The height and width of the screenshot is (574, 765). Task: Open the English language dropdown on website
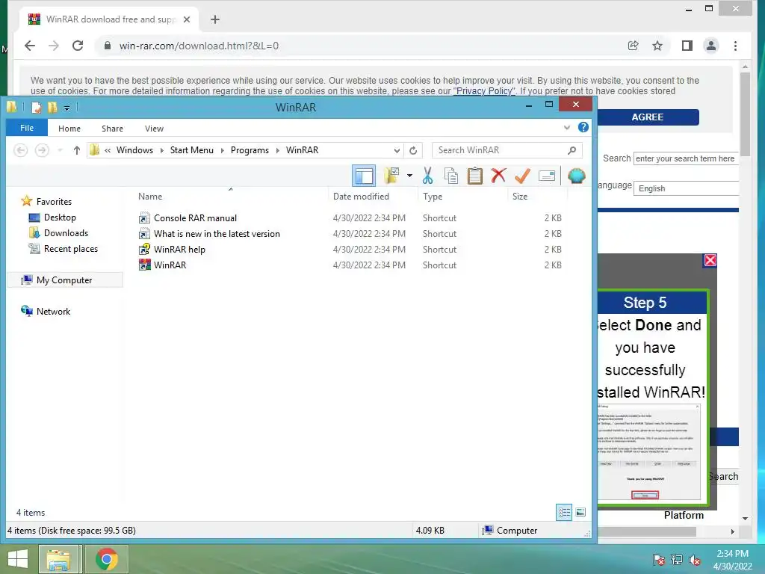pyautogui.click(x=686, y=188)
